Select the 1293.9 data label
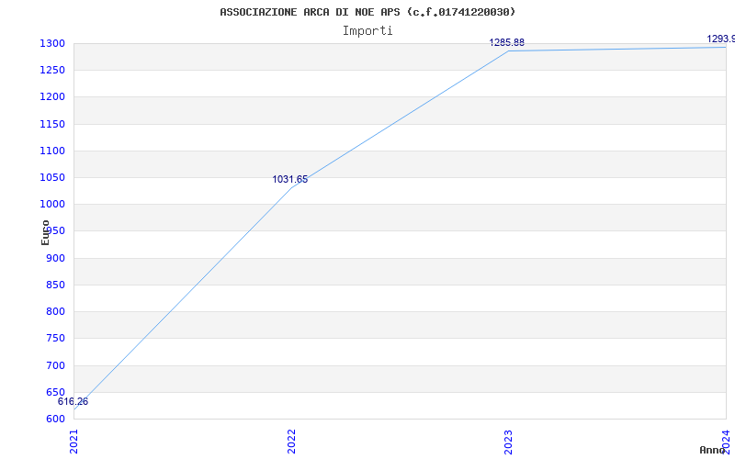735x459 pixels. coord(721,39)
